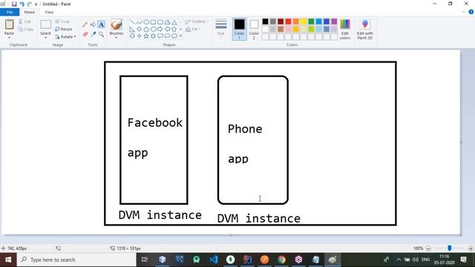Click the Save icon in quick access toolbar
The width and height of the screenshot is (475, 267).
click(14, 4)
